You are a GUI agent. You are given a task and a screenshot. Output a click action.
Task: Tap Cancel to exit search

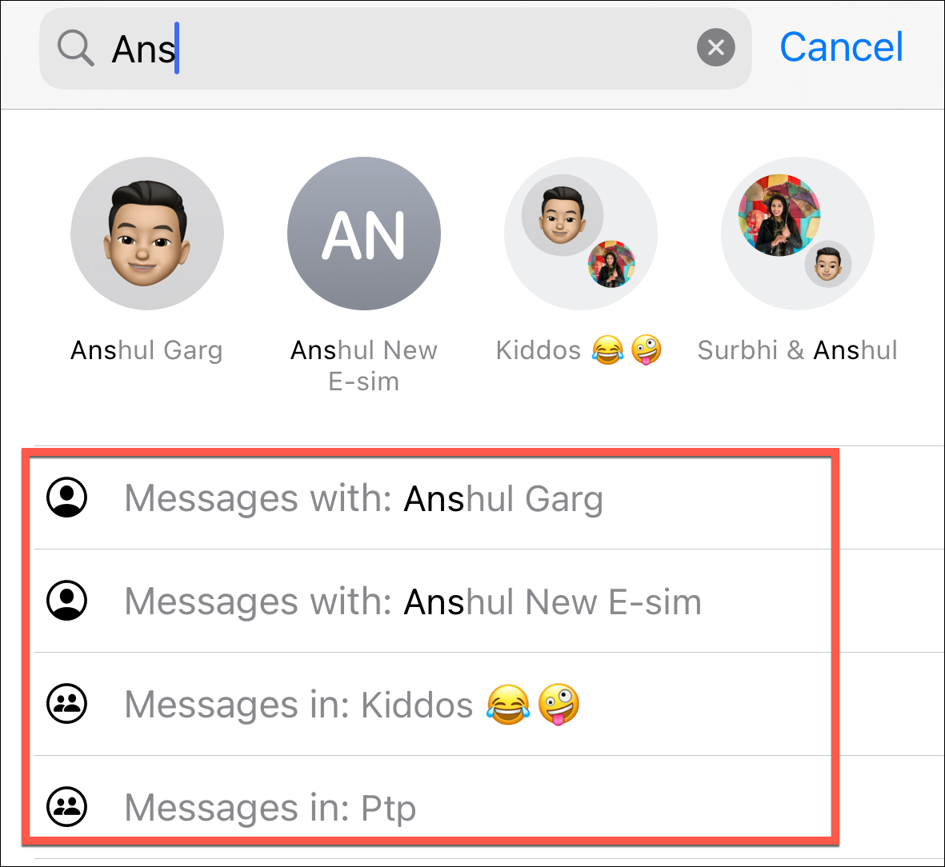coord(841,47)
